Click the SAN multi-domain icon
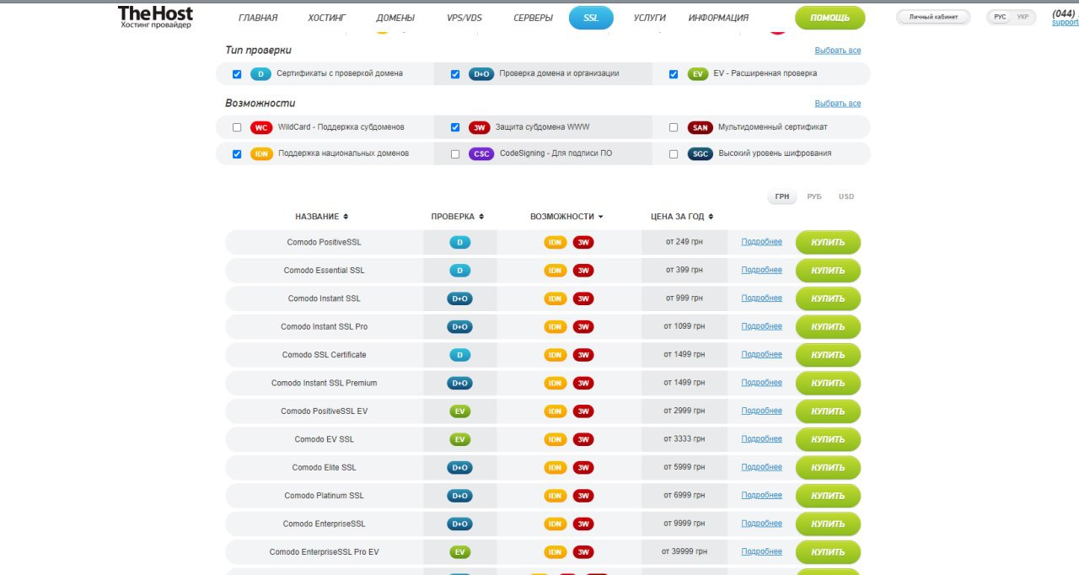Viewport: 1079px width, 575px height. pyautogui.click(x=701, y=128)
